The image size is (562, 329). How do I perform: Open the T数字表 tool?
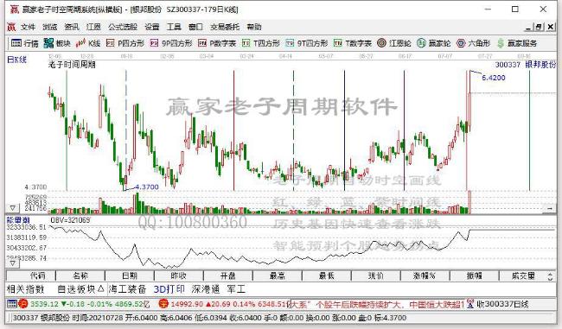[x=352, y=43]
